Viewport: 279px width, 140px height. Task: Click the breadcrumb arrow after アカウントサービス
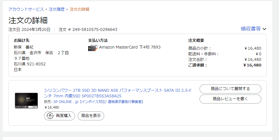tap(46, 9)
